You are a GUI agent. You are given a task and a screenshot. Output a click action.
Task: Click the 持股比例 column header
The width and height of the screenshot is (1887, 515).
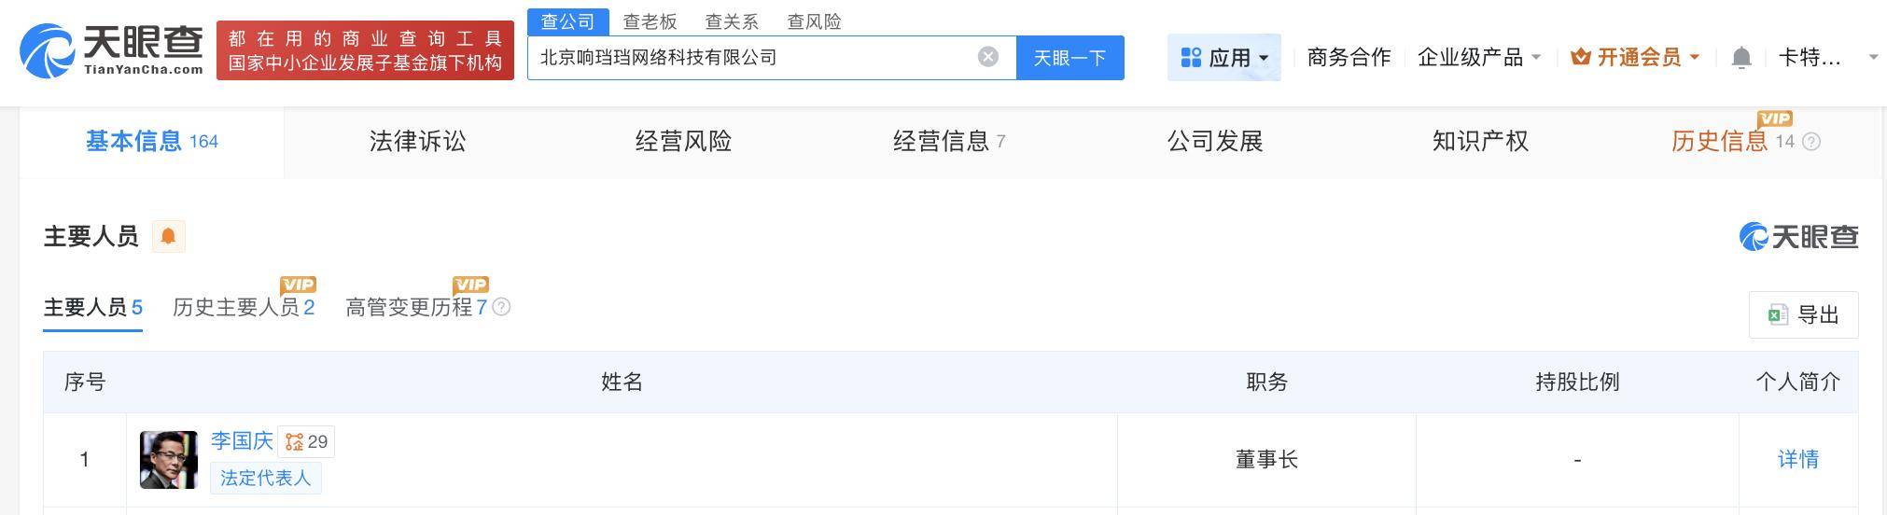[1577, 382]
